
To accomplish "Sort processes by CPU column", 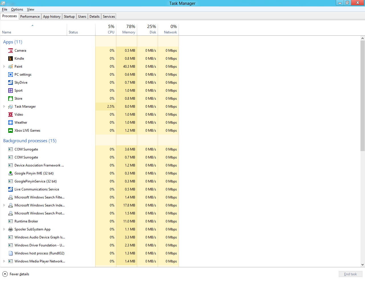I will click(106, 30).
